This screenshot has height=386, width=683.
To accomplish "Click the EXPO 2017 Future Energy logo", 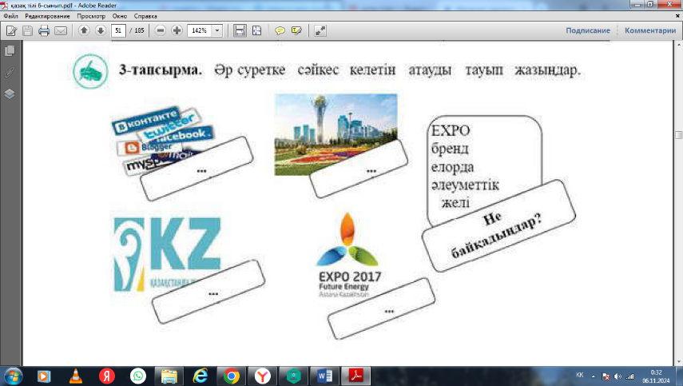I will 349,255.
